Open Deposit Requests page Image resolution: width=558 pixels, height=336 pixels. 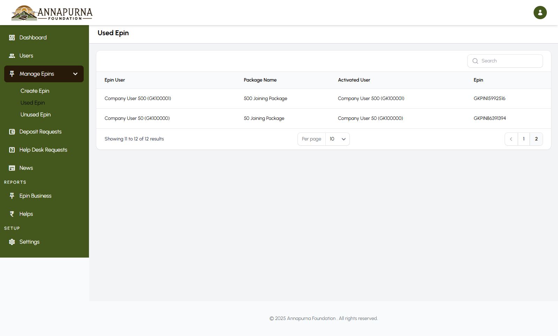[x=44, y=132]
